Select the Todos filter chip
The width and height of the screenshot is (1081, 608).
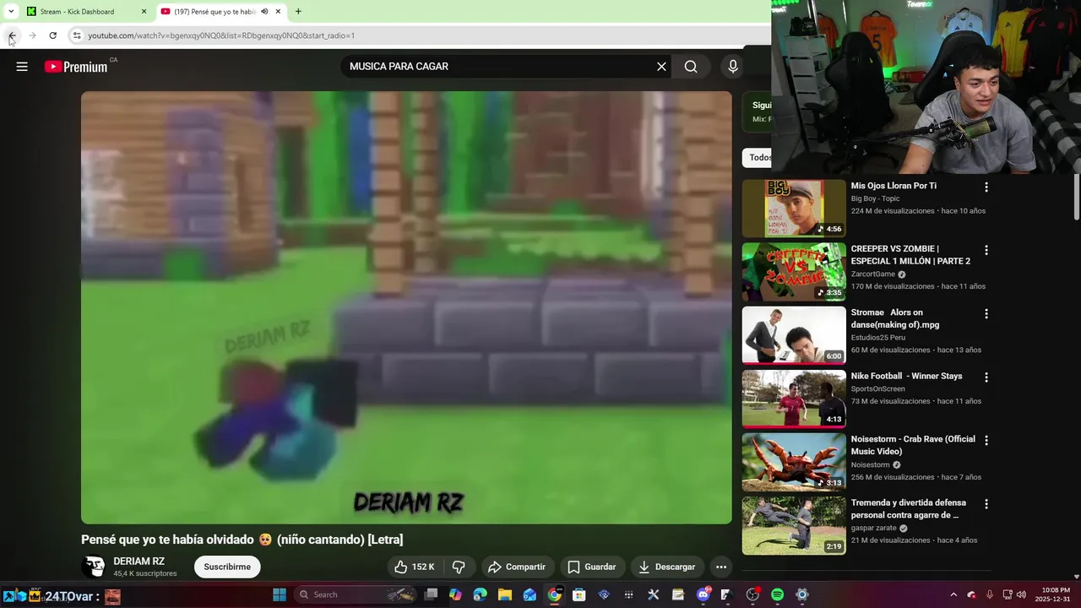(758, 157)
